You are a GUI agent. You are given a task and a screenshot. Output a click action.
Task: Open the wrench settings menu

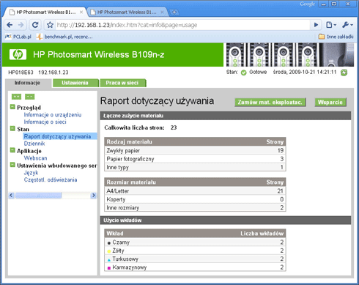tap(347, 25)
